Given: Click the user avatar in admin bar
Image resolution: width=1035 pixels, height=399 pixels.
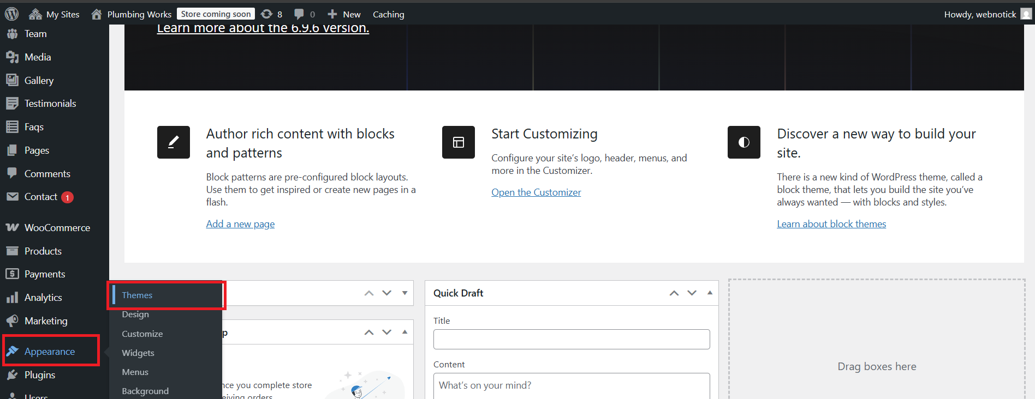Looking at the screenshot, I should pos(1026,14).
